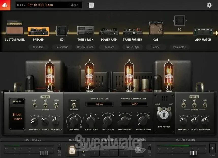Open the Transformer module icon
This screenshot has width=218, height=158.
[132, 31]
